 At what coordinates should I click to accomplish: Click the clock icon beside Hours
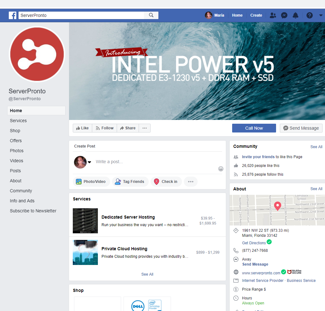pos(236,298)
